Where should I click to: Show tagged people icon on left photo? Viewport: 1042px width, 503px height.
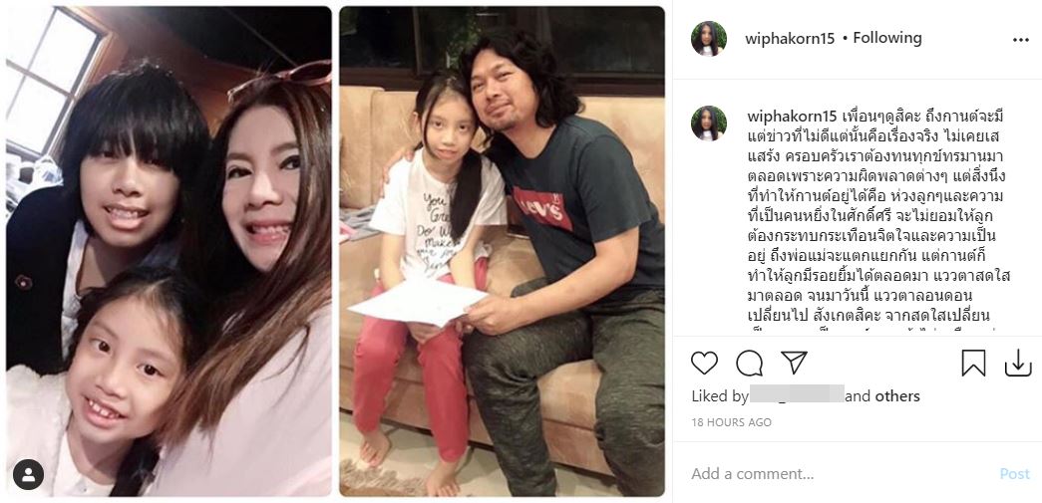point(29,474)
